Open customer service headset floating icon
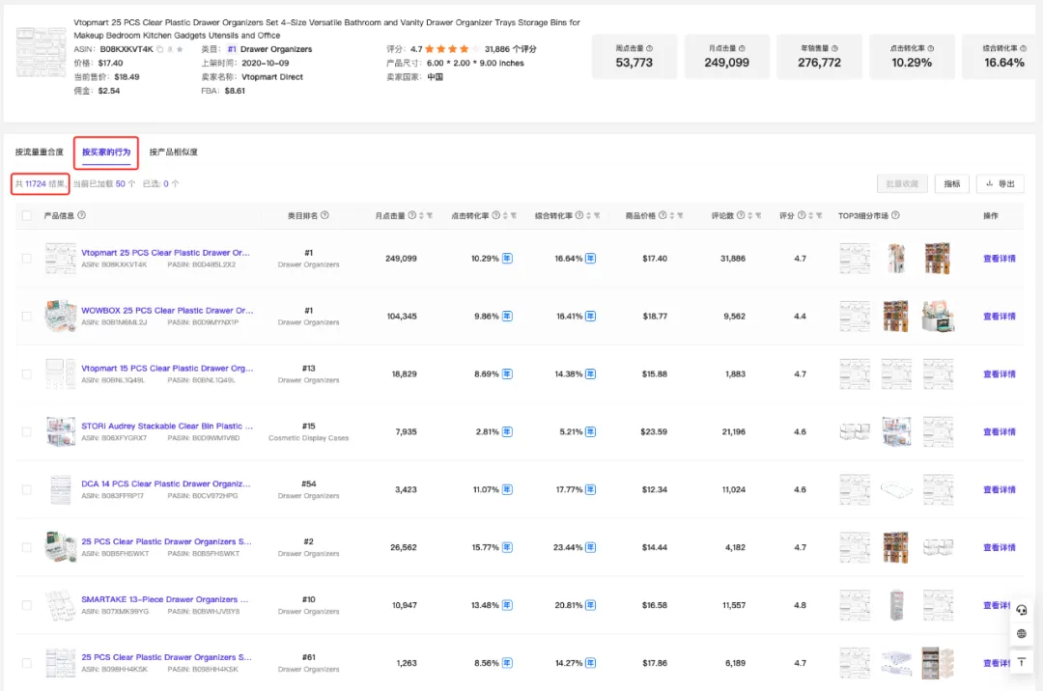 [1022, 609]
